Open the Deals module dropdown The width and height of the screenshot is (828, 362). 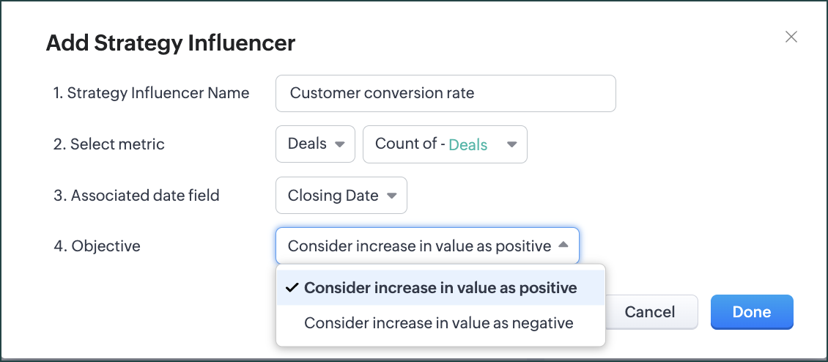pyautogui.click(x=315, y=144)
